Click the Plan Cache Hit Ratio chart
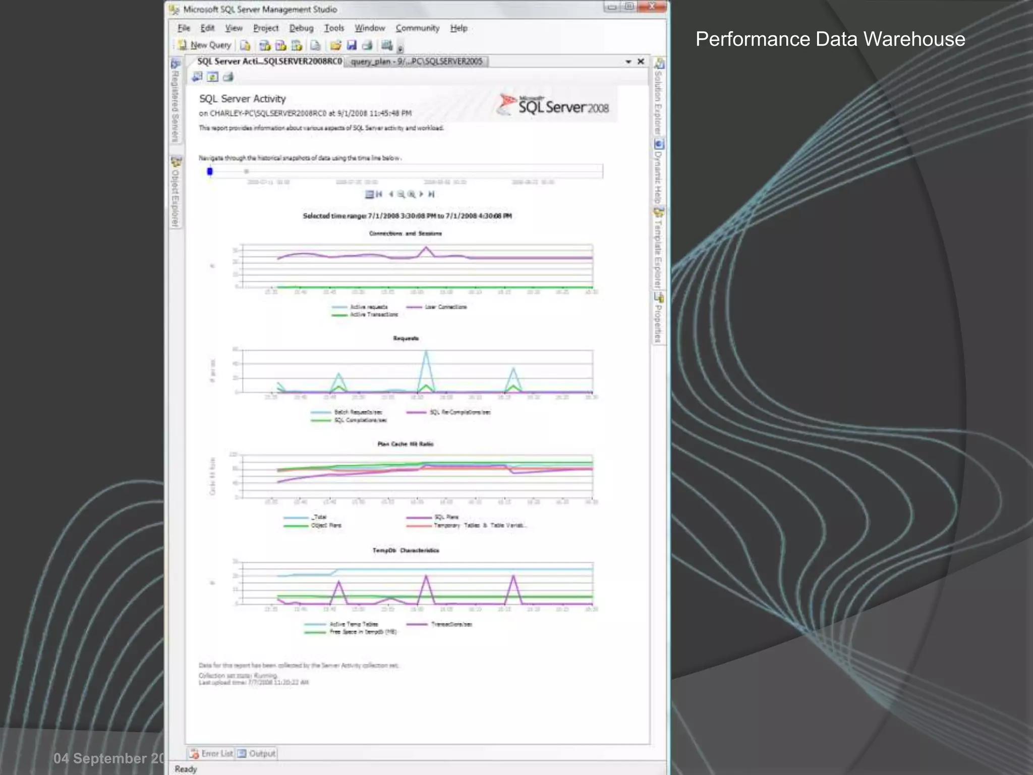 click(405, 485)
